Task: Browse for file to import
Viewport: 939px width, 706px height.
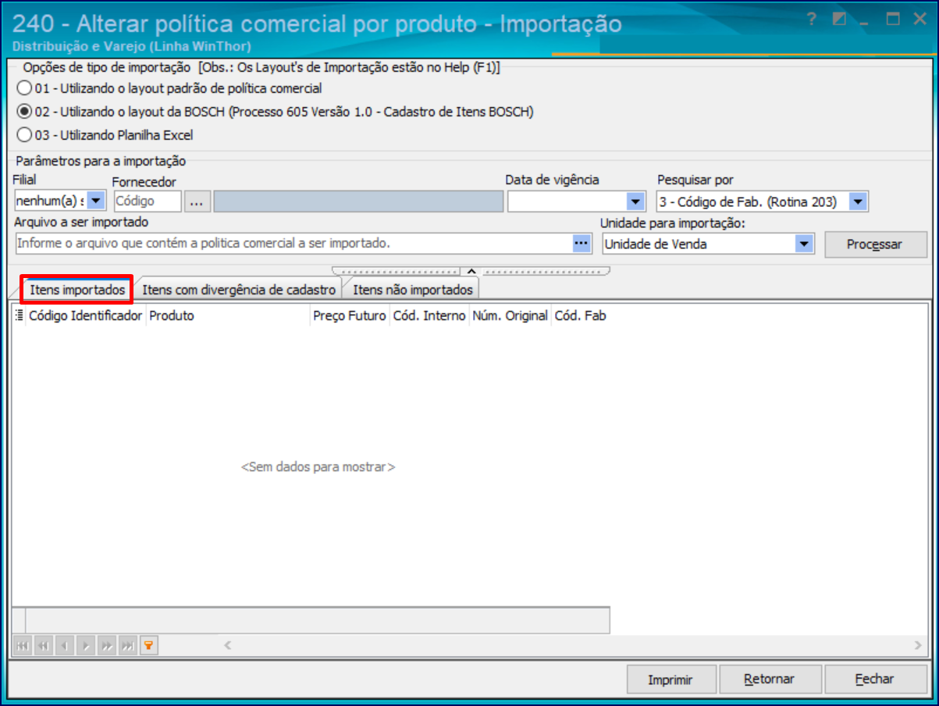Action: point(582,244)
